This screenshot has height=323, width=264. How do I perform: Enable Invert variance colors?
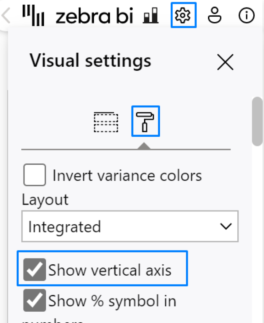tap(34, 175)
